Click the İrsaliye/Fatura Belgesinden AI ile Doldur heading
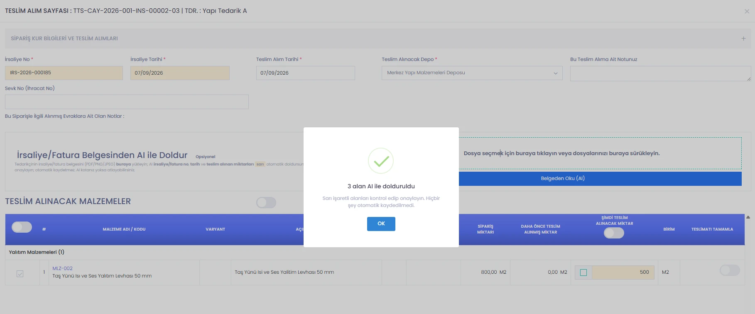Image resolution: width=755 pixels, height=314 pixels. tap(102, 155)
